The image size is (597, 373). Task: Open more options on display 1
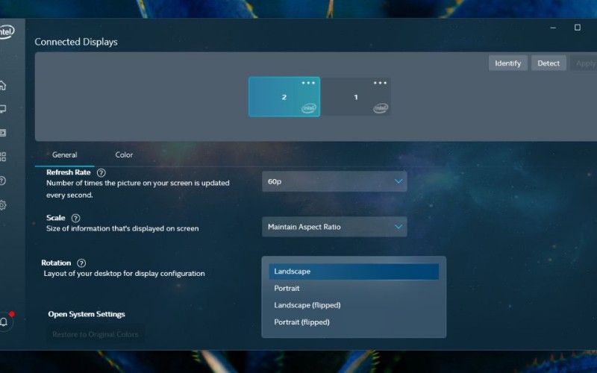pos(380,83)
